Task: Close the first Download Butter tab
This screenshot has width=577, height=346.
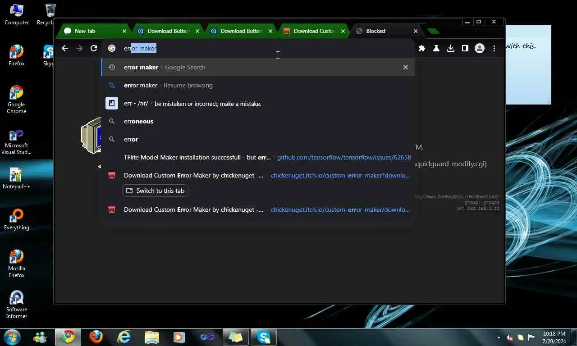Action: pyautogui.click(x=197, y=31)
